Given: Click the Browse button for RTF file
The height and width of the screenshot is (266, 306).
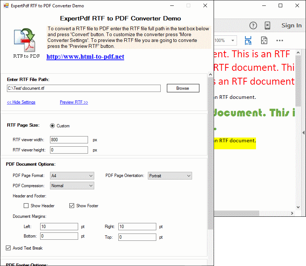Looking at the screenshot, I should pyautogui.click(x=183, y=88).
